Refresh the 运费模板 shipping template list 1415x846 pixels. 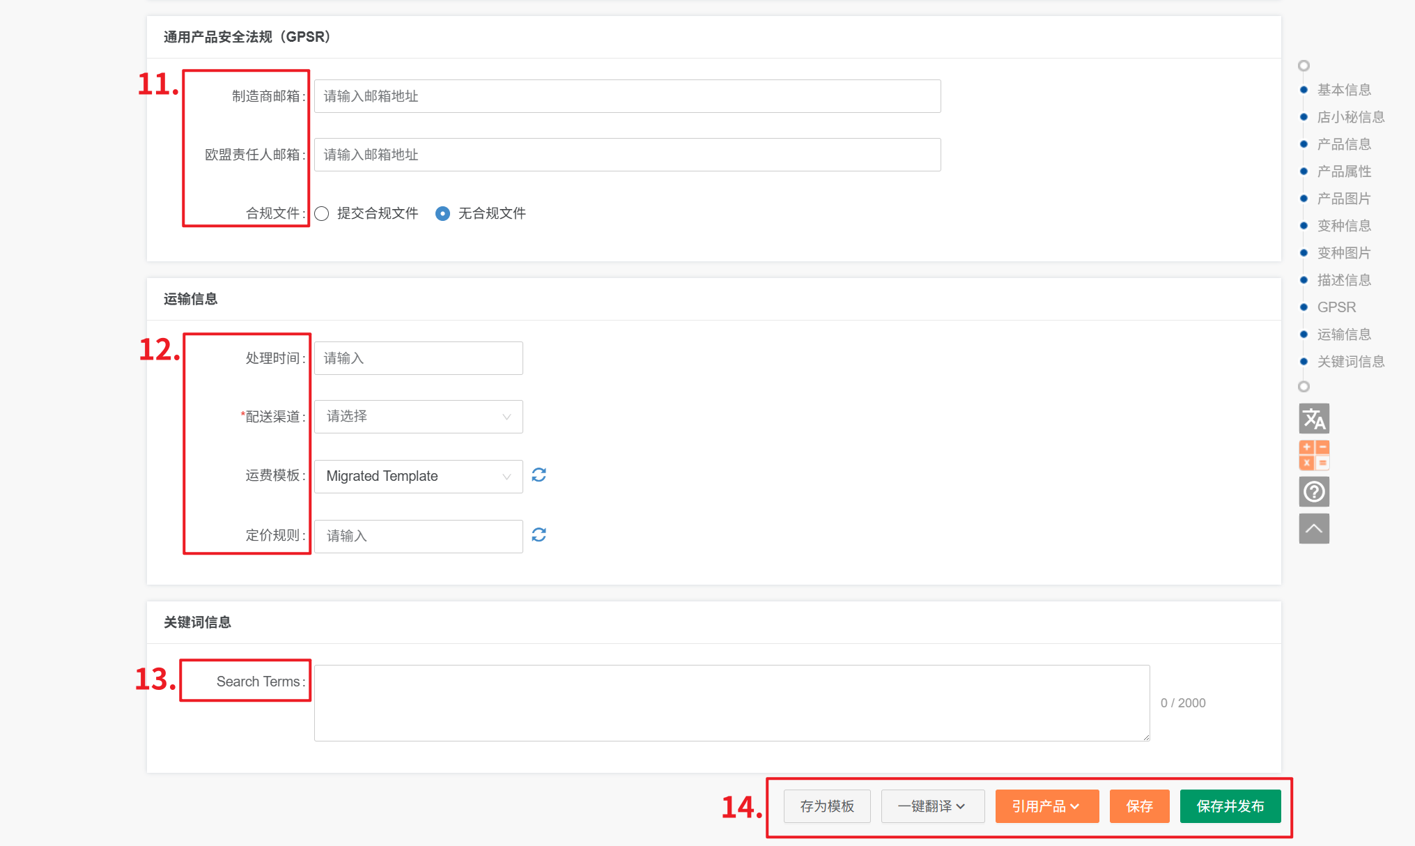(539, 475)
